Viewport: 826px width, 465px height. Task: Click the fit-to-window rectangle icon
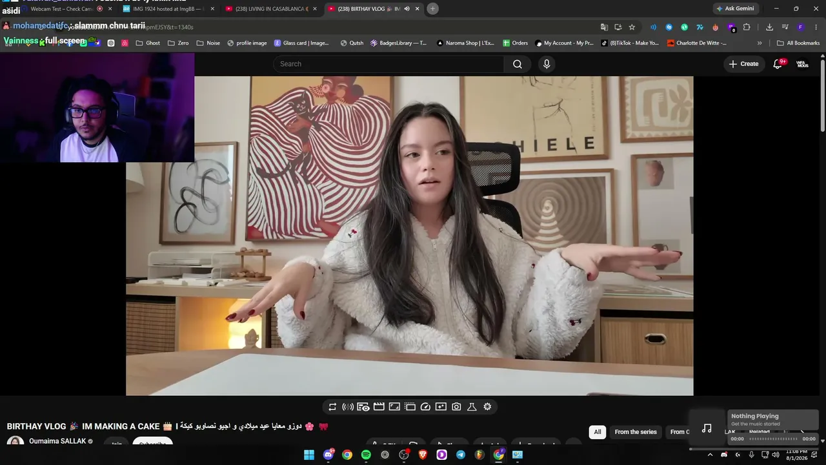click(x=394, y=407)
